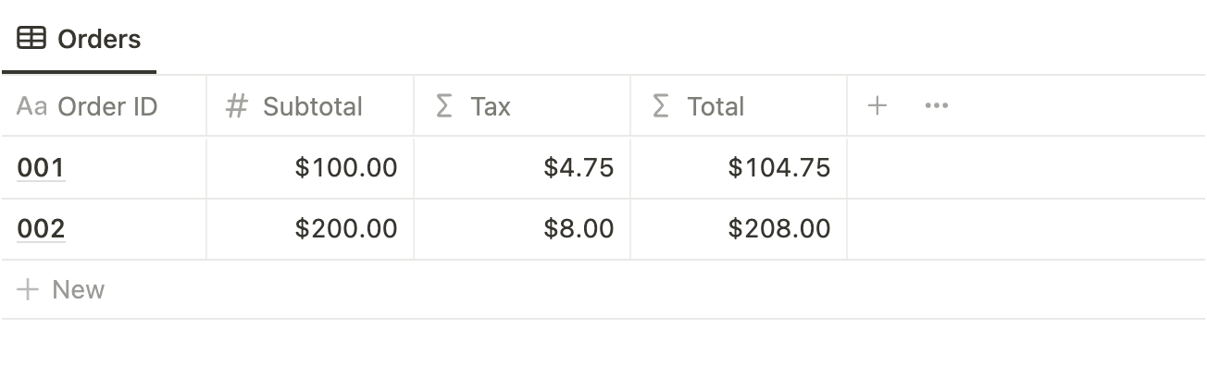Screen dimensions: 1207x377
Task: Click the sigma formula icon beside Total
Action: click(660, 106)
